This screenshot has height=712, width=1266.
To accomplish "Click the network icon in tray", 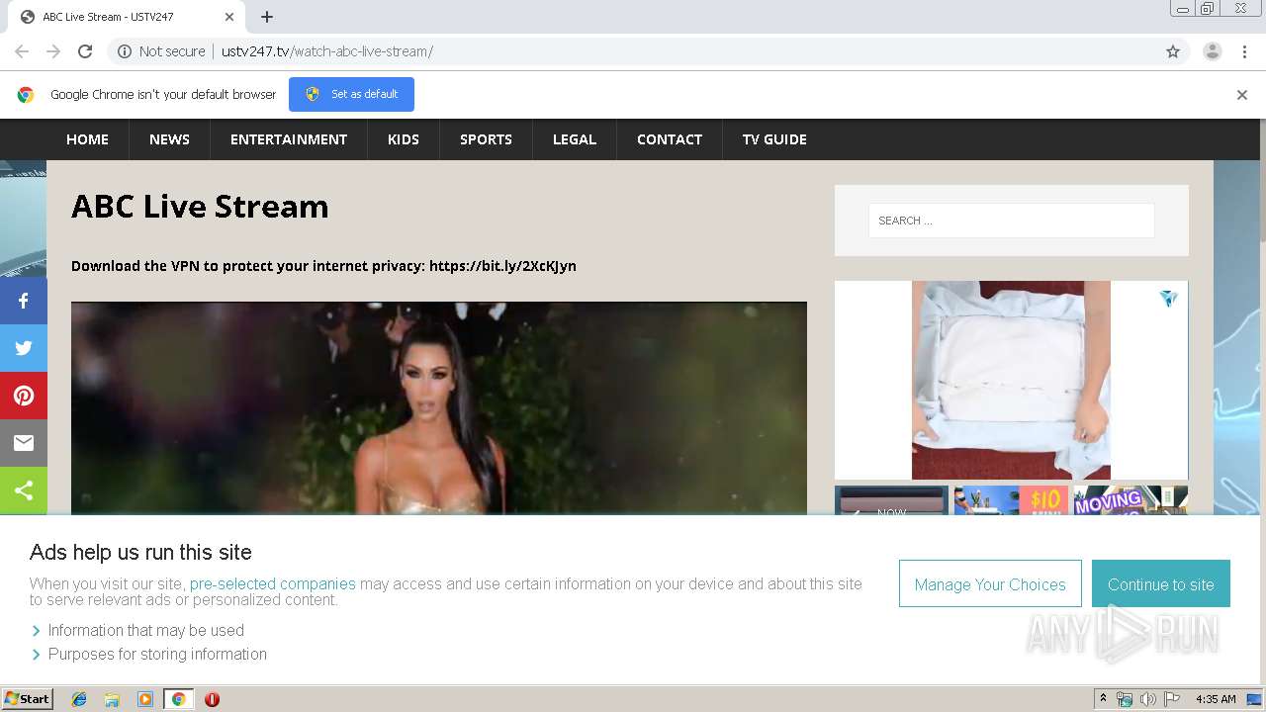I will 1125,699.
